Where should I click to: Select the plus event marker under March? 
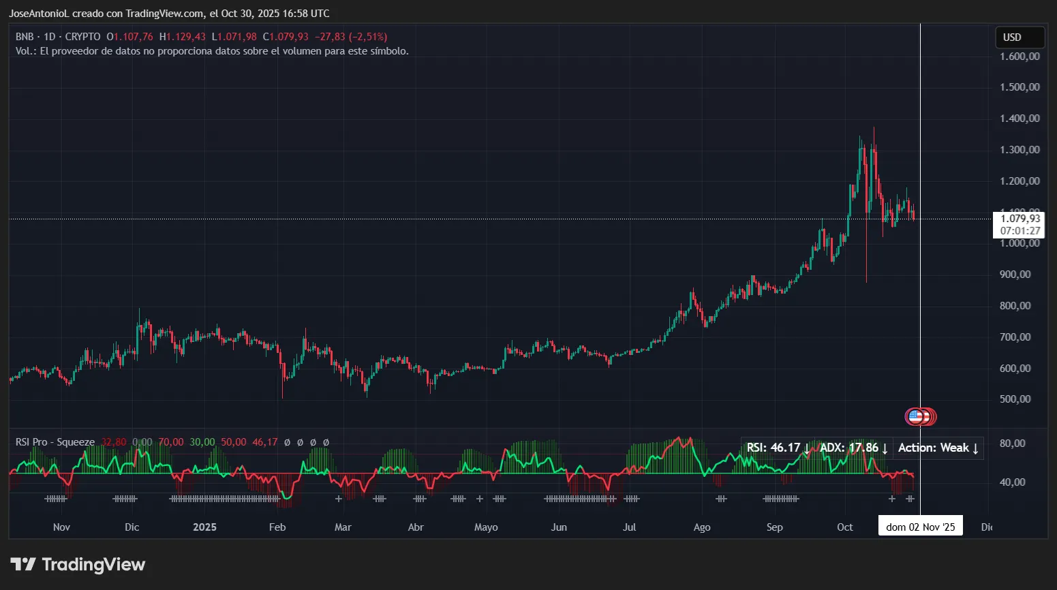coord(337,499)
